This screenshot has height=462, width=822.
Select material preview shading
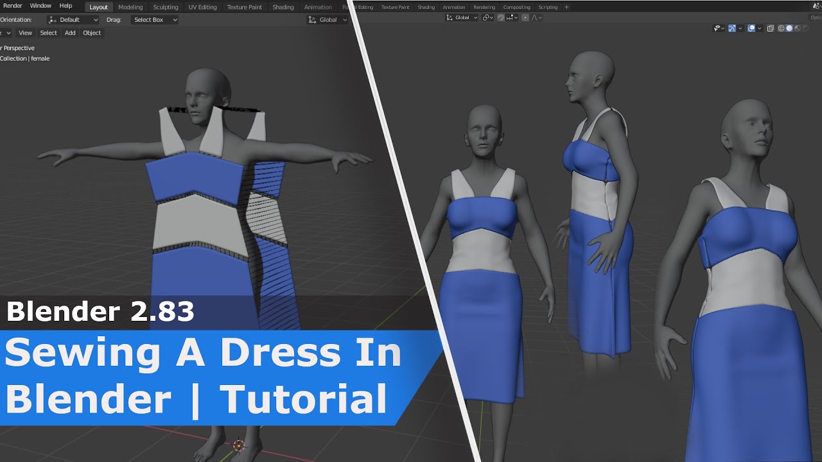pyautogui.click(x=797, y=28)
